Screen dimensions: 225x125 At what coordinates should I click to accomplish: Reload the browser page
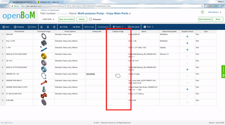pyautogui.click(x=8, y=6)
